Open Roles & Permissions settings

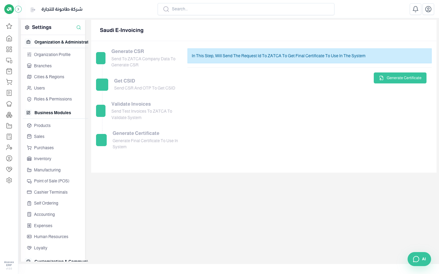(53, 99)
